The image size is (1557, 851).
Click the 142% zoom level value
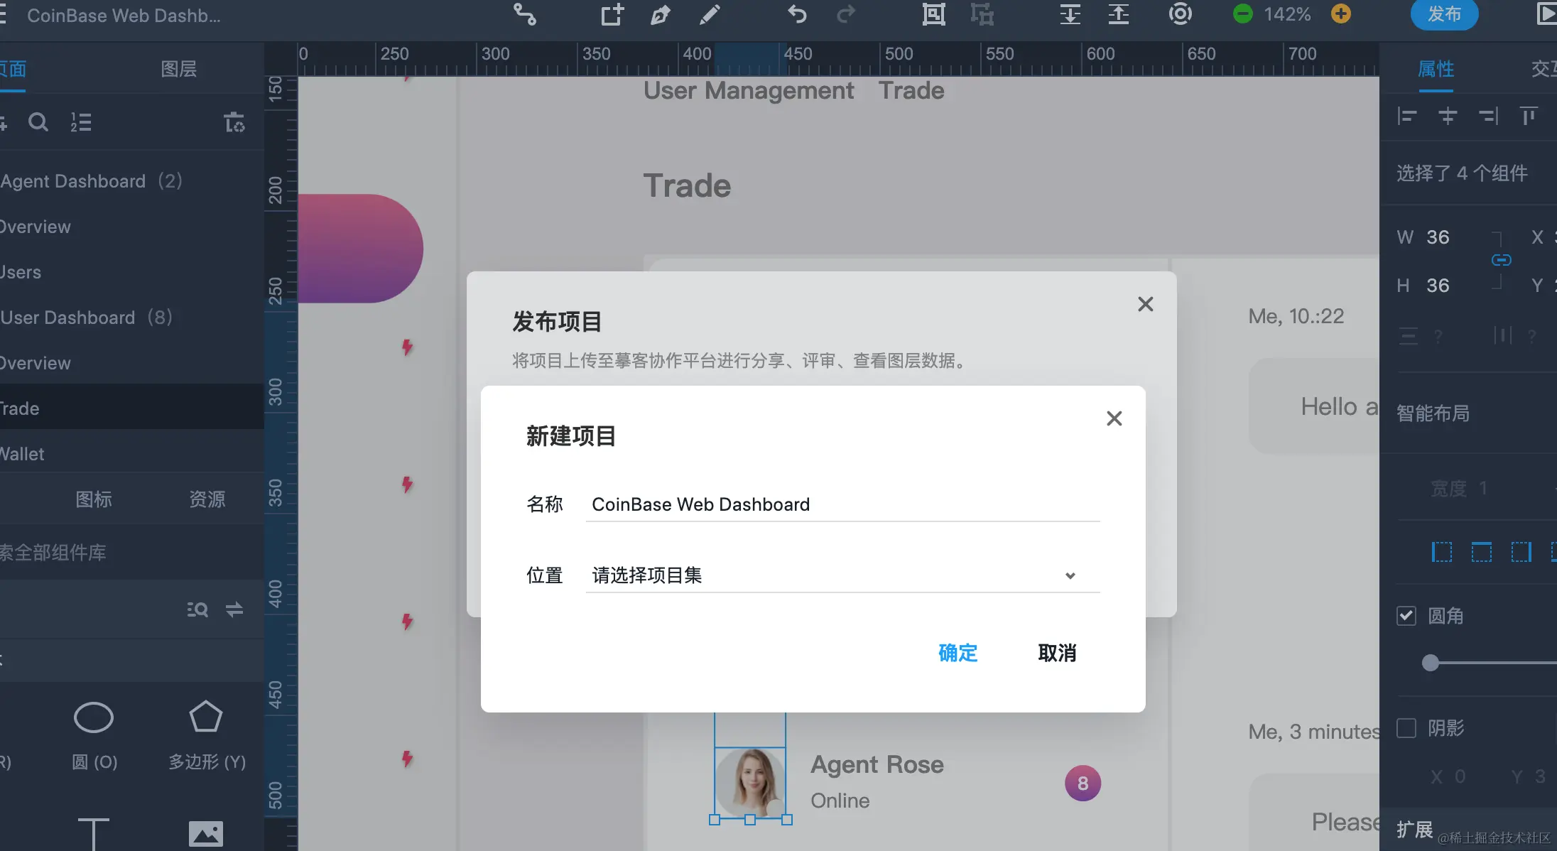tap(1287, 14)
